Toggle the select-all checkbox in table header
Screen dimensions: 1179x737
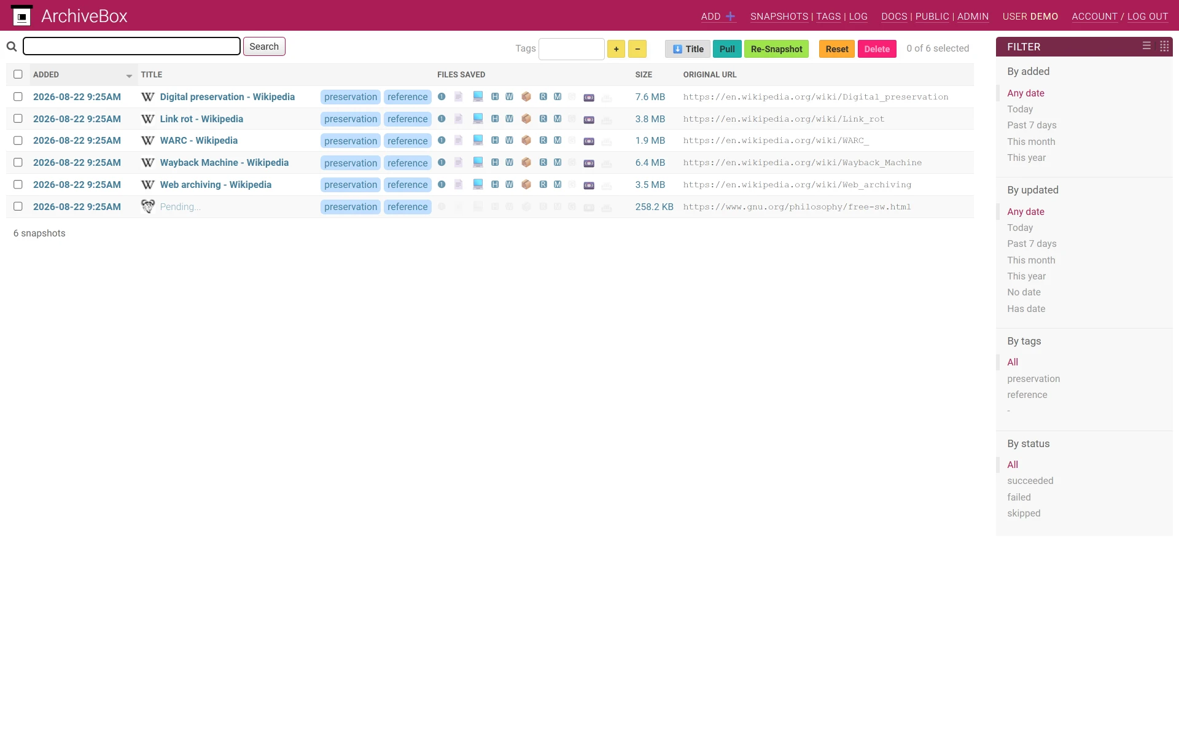(x=18, y=74)
